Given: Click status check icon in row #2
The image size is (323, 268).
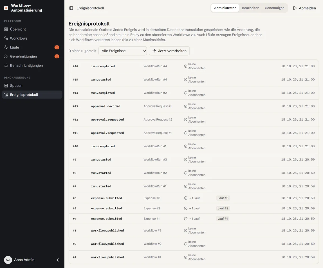Looking at the screenshot, I should point(186,244).
